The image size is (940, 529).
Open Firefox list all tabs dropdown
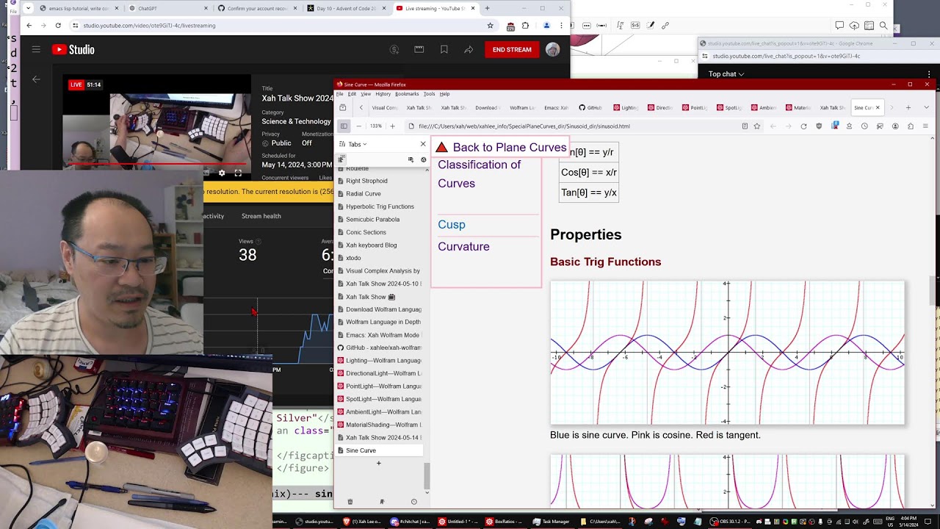pyautogui.click(x=926, y=107)
